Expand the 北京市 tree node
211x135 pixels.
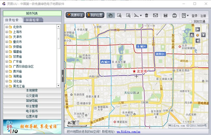click(6, 27)
